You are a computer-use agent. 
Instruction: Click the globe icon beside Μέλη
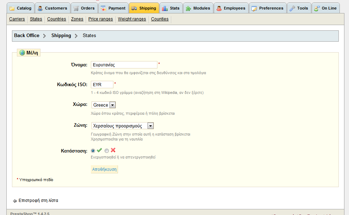click(22, 53)
